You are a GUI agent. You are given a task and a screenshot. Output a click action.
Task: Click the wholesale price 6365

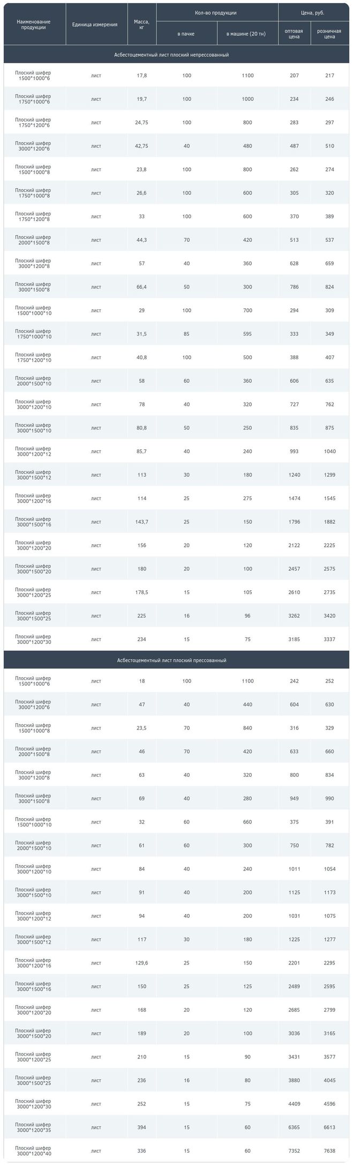click(x=294, y=1127)
